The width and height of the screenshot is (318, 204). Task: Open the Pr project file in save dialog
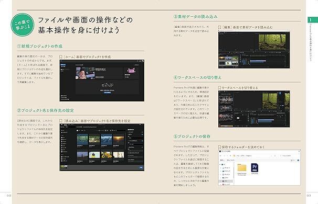[x=255, y=169]
